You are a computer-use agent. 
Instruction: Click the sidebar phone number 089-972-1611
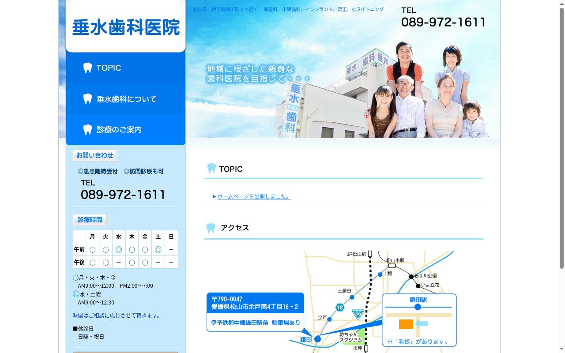pos(123,195)
